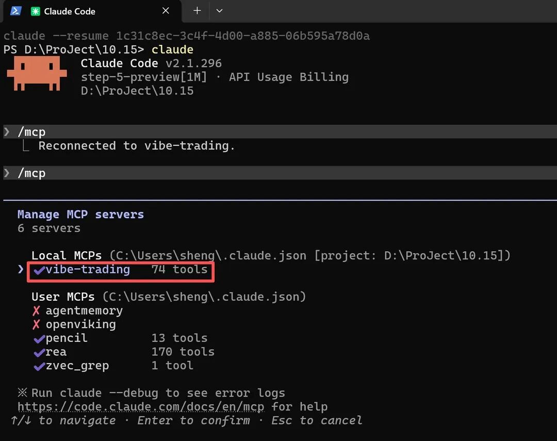
Task: Click the red X beside agentmemory
Action: [x=36, y=311]
